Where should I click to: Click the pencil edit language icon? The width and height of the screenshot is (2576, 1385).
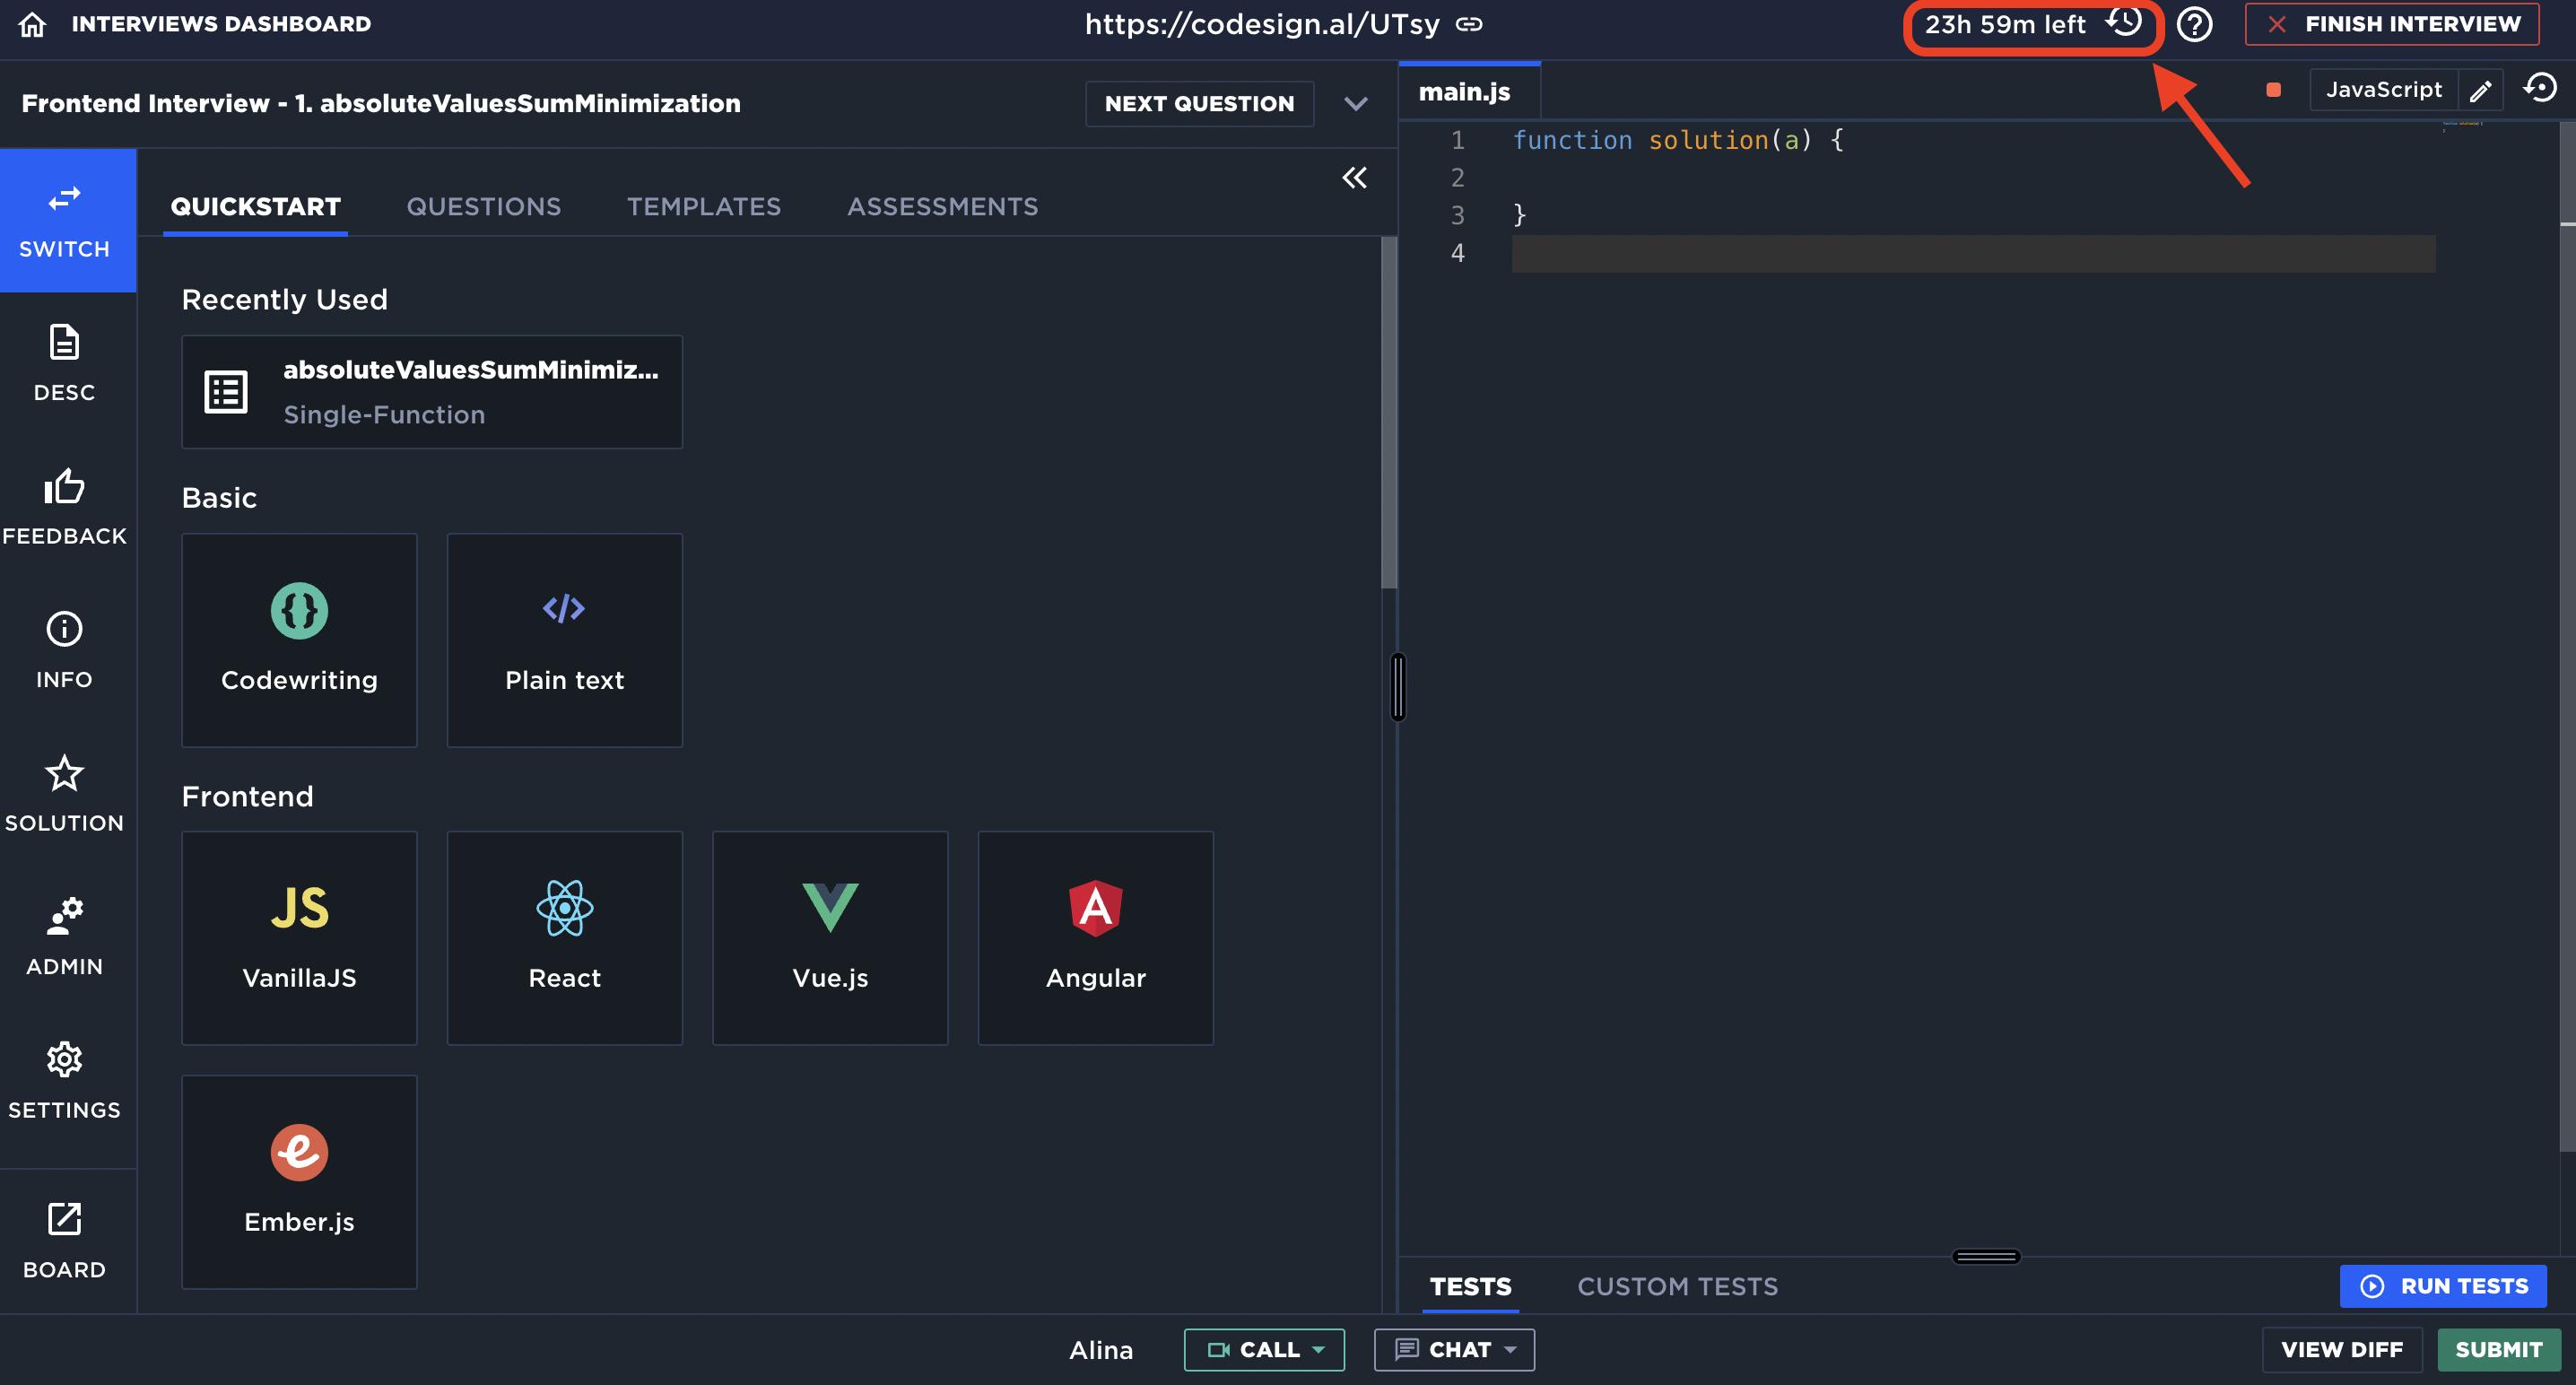coord(2480,91)
